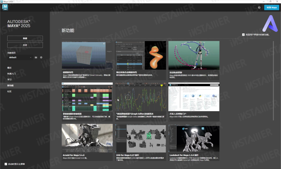Open the 运动轨迹更新 thumbnail
This screenshot has width=281, height=169.
(194, 55)
